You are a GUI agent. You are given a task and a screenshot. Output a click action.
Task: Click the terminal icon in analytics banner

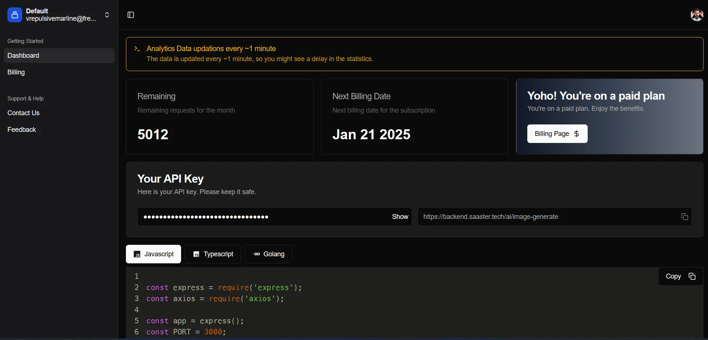tap(137, 49)
